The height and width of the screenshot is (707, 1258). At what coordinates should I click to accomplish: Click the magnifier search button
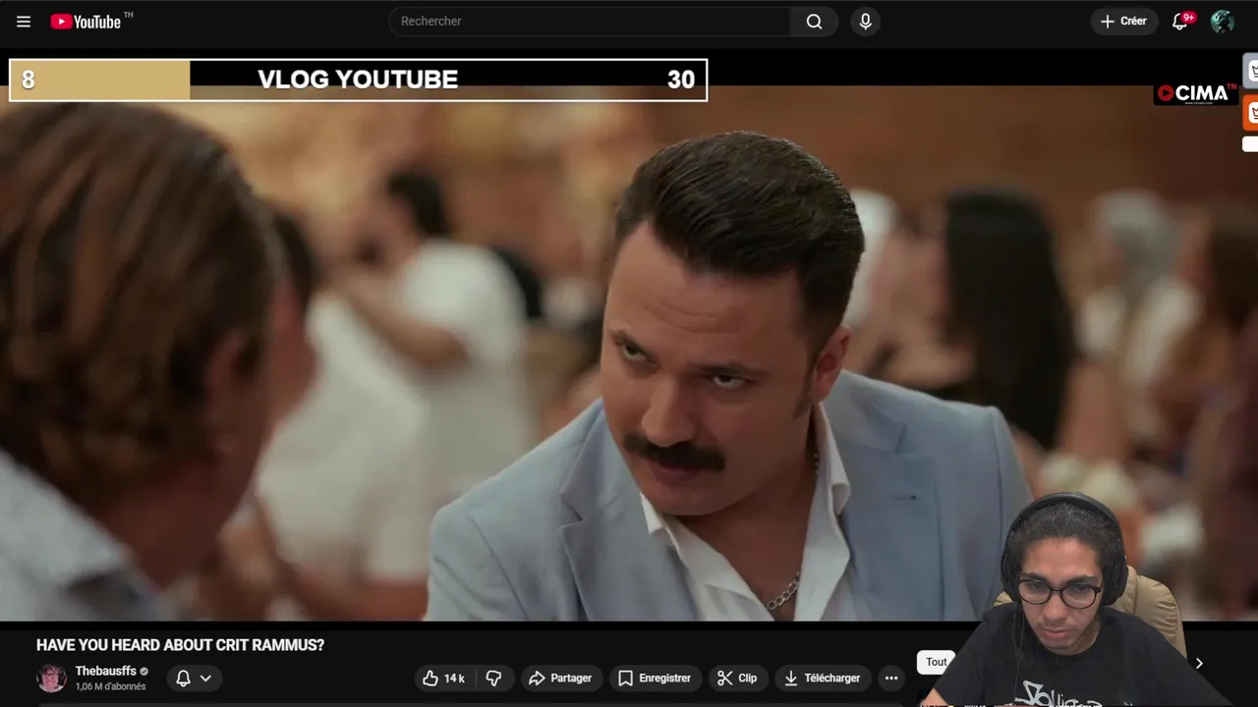[x=814, y=22]
